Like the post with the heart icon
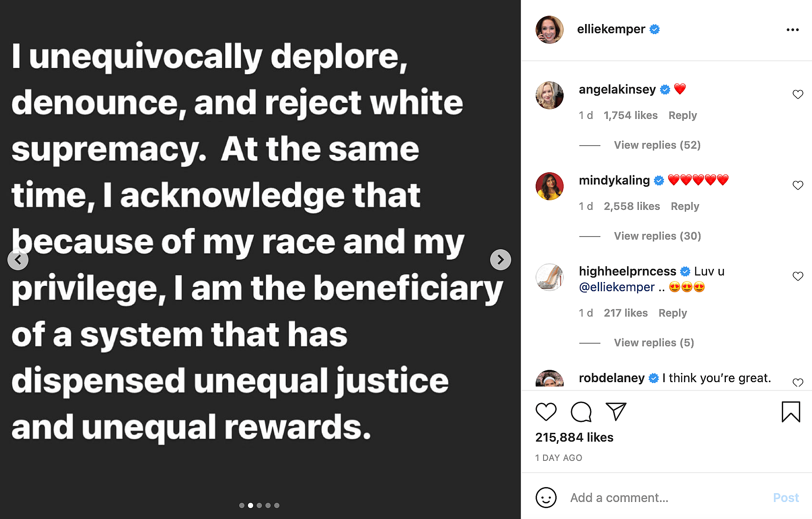The width and height of the screenshot is (812, 519). tap(546, 412)
